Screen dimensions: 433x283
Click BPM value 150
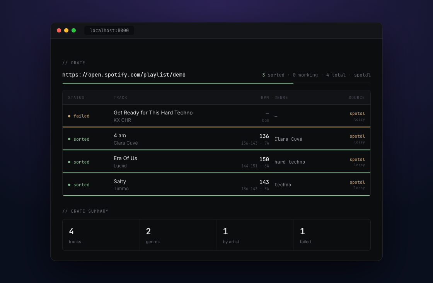tap(264, 159)
